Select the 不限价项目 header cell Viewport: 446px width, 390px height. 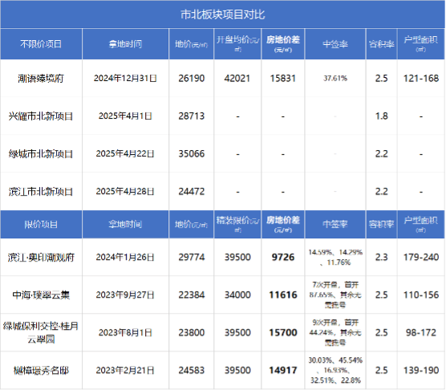point(41,44)
